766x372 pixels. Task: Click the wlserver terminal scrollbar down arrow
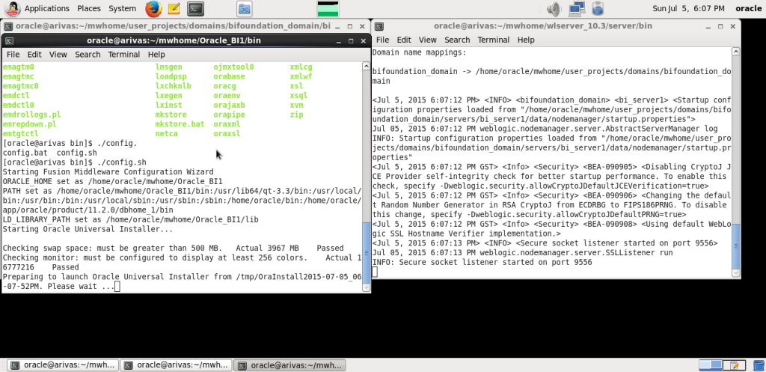click(736, 274)
